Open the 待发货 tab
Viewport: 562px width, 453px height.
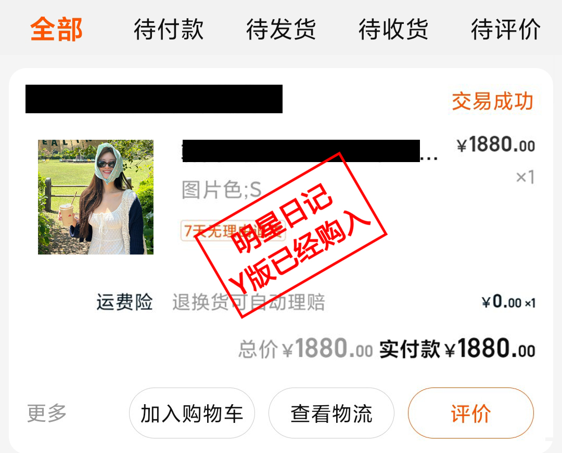pyautogui.click(x=281, y=29)
